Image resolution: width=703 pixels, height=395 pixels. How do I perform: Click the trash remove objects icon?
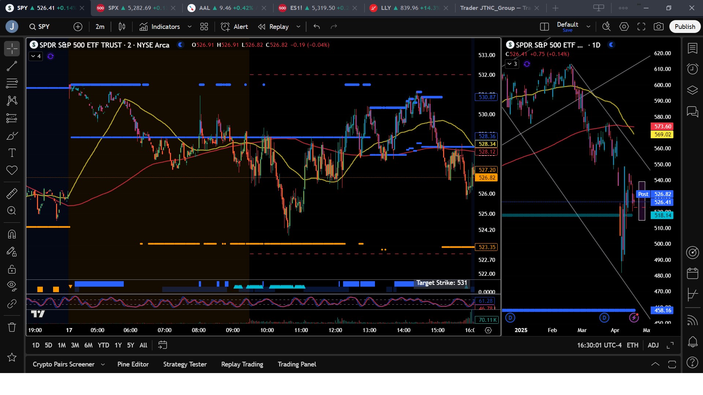[x=12, y=327]
